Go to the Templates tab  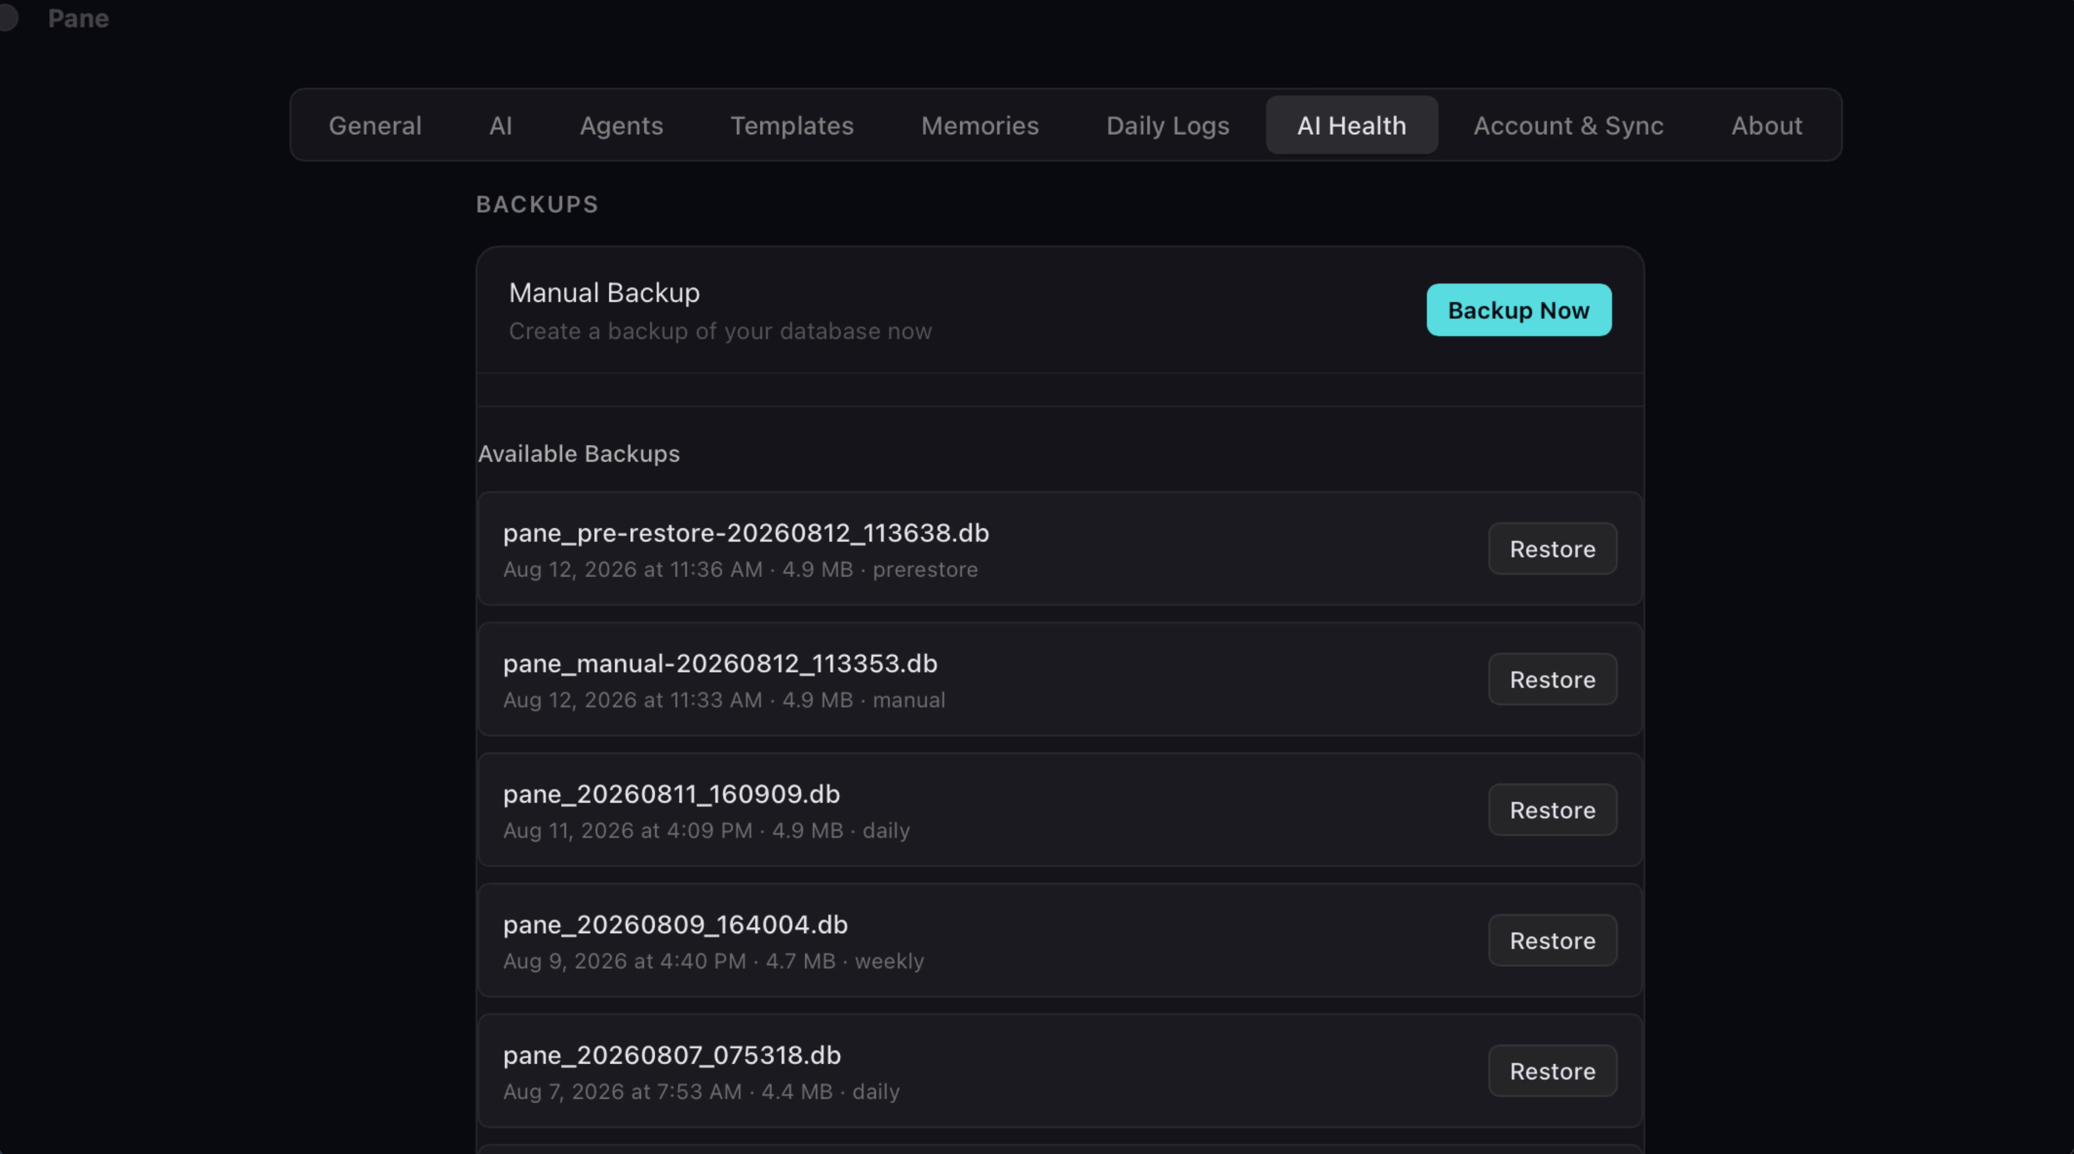click(x=792, y=126)
